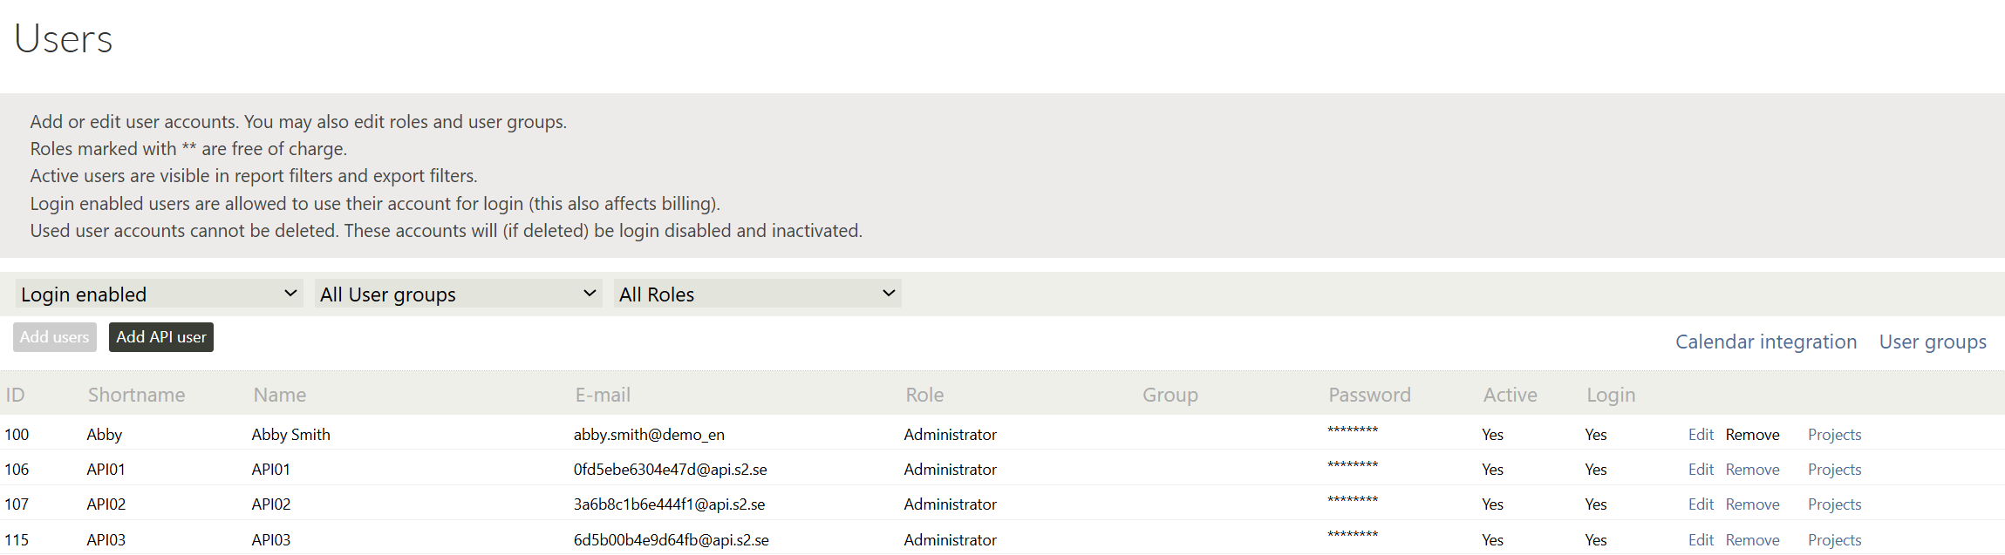Remove the API02 user account
2005x555 pixels.
click(x=1752, y=504)
